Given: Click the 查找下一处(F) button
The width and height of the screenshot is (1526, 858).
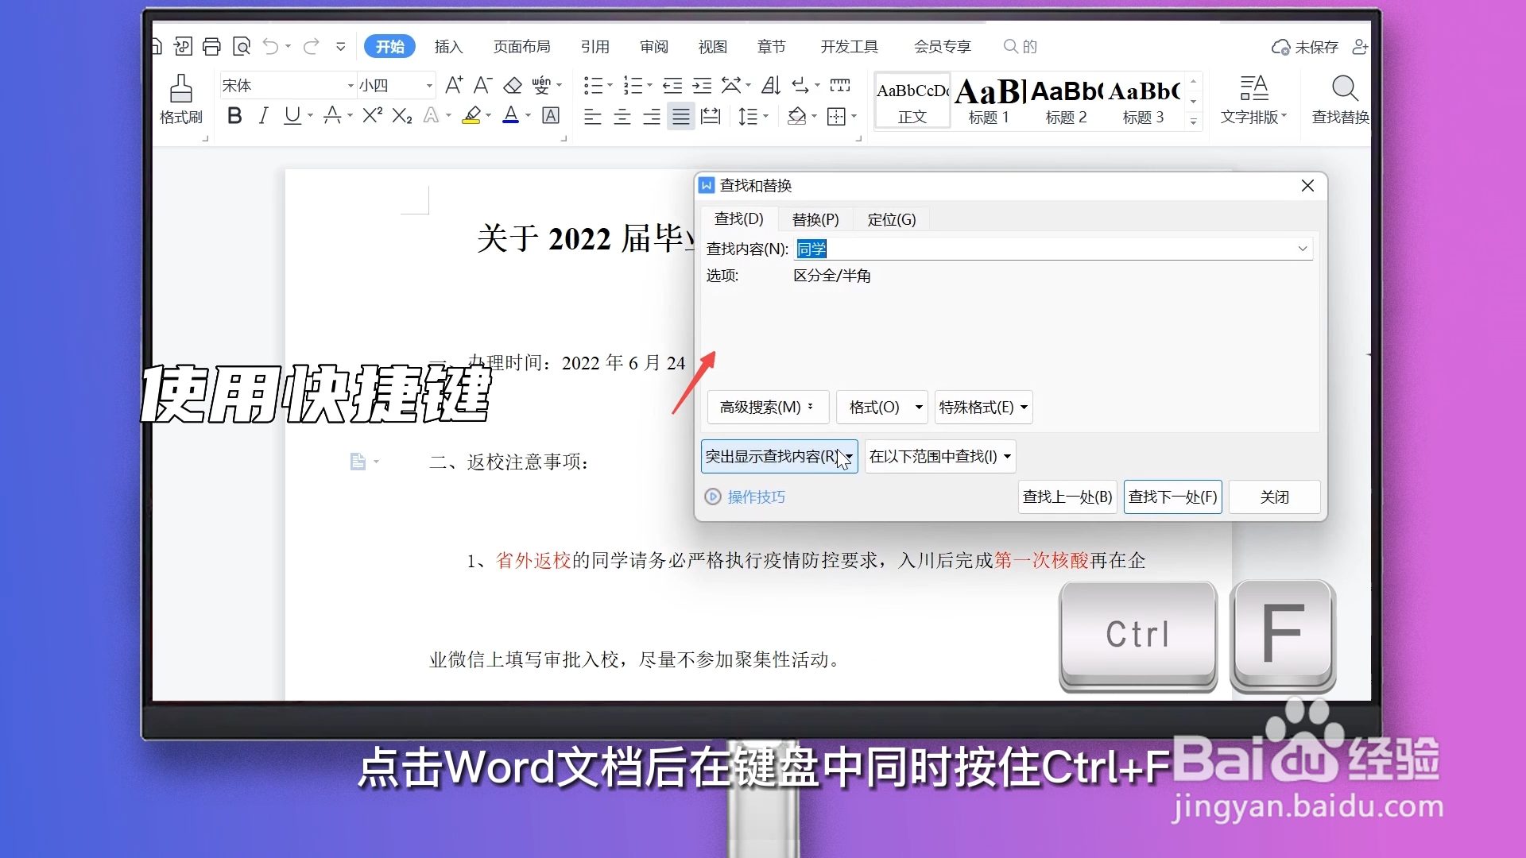Looking at the screenshot, I should pyautogui.click(x=1172, y=497).
